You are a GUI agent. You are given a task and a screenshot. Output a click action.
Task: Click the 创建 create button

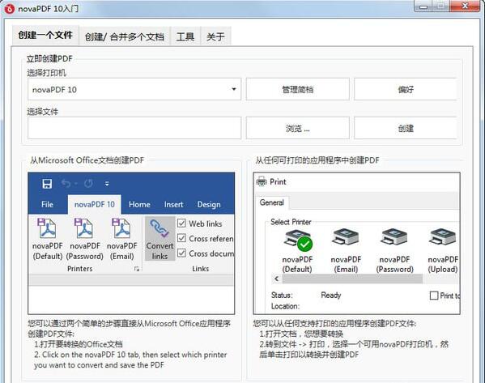pyautogui.click(x=406, y=128)
